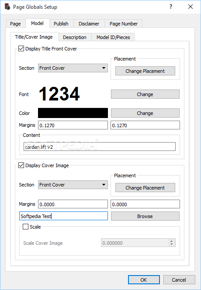Click Browse to choose a cover image
This screenshot has height=290, width=201.
(145, 216)
